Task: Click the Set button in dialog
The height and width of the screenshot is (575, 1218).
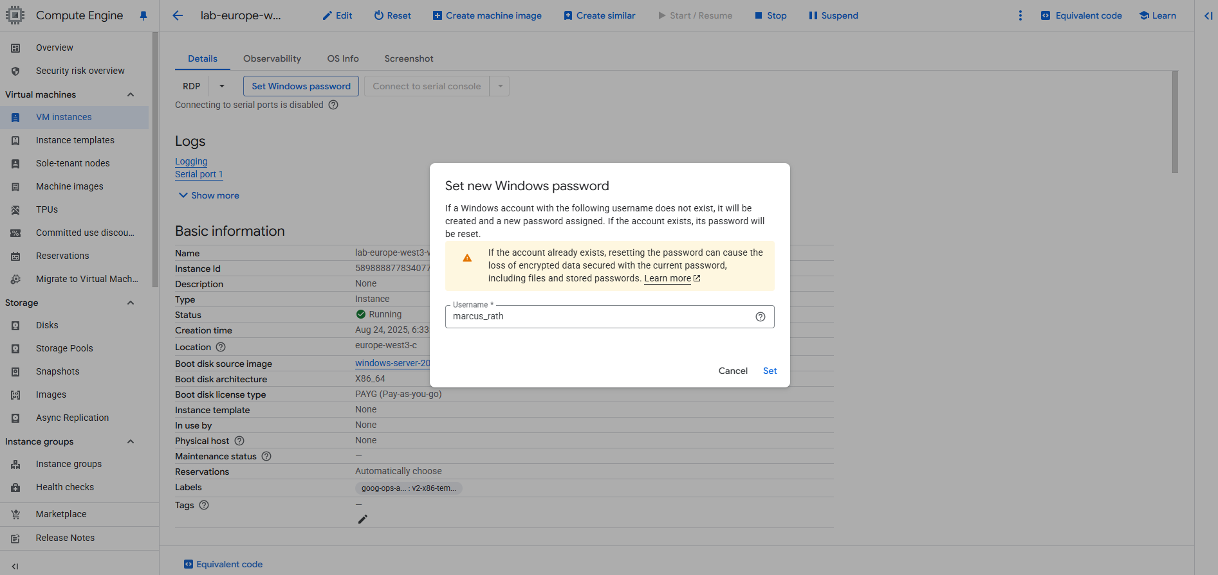Action: [770, 371]
